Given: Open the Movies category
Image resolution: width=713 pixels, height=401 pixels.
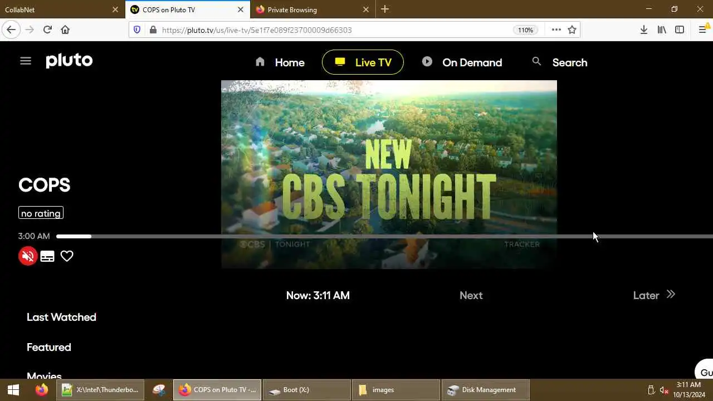Looking at the screenshot, I should point(44,375).
